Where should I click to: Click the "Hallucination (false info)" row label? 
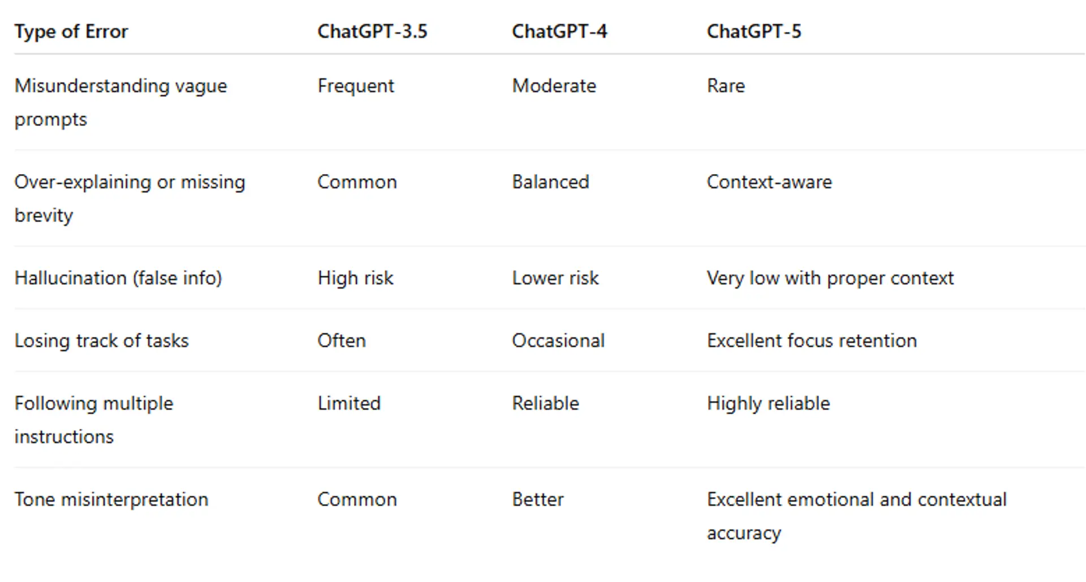coord(118,278)
